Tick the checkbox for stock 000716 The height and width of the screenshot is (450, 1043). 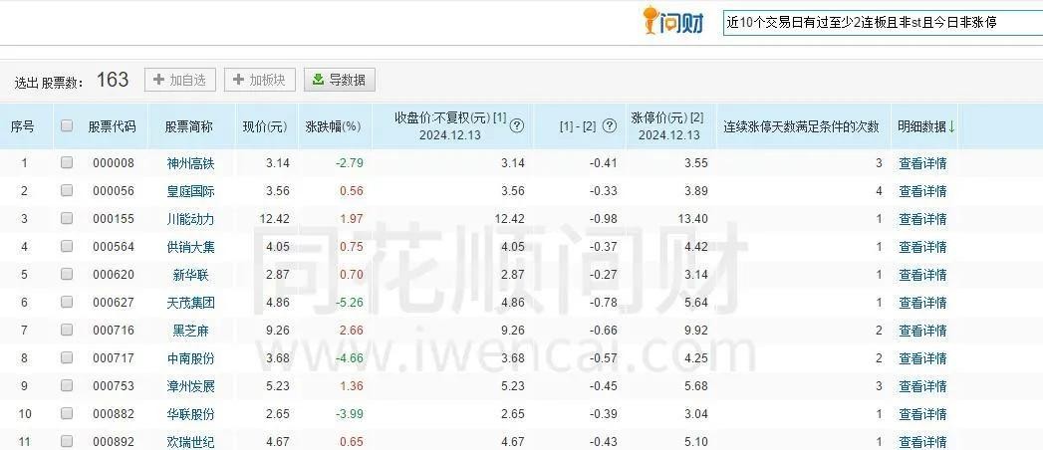(x=67, y=331)
